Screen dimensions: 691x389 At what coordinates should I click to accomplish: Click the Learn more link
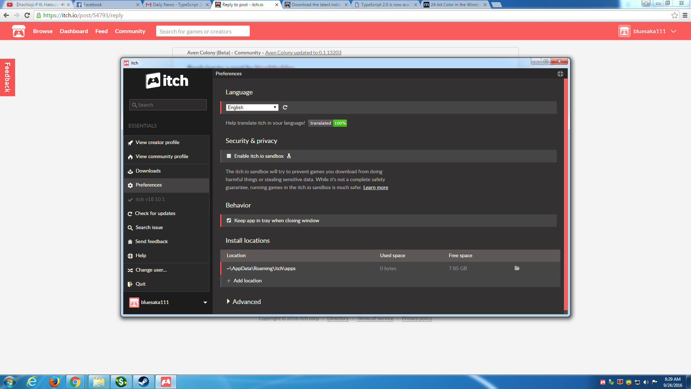[x=376, y=188]
